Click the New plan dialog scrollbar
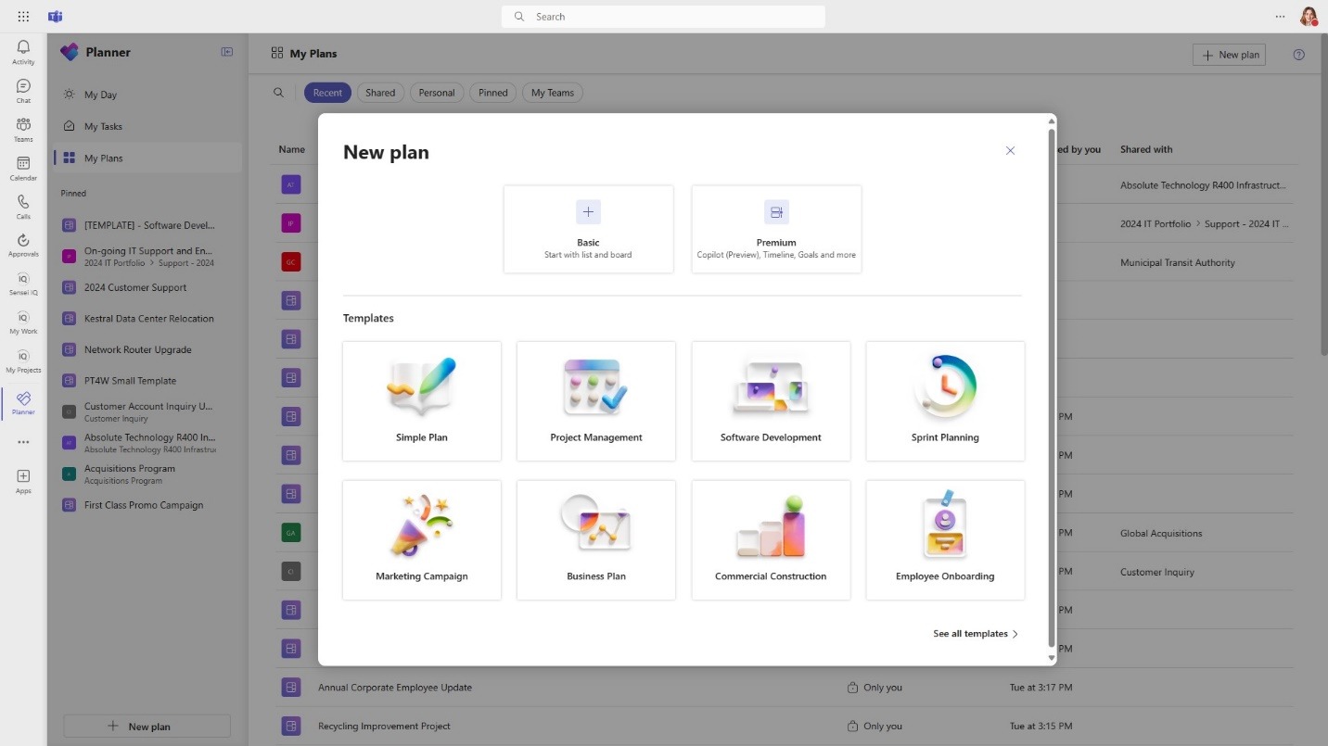 [x=1052, y=389]
